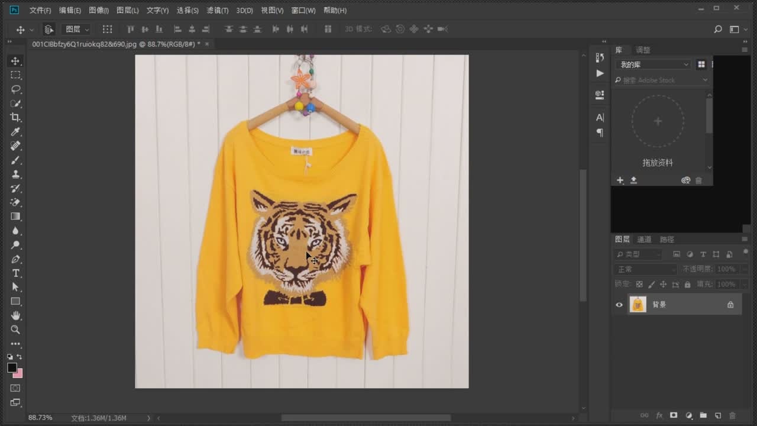
Task: Click the search magnifier icon in options bar
Action: click(x=718, y=29)
